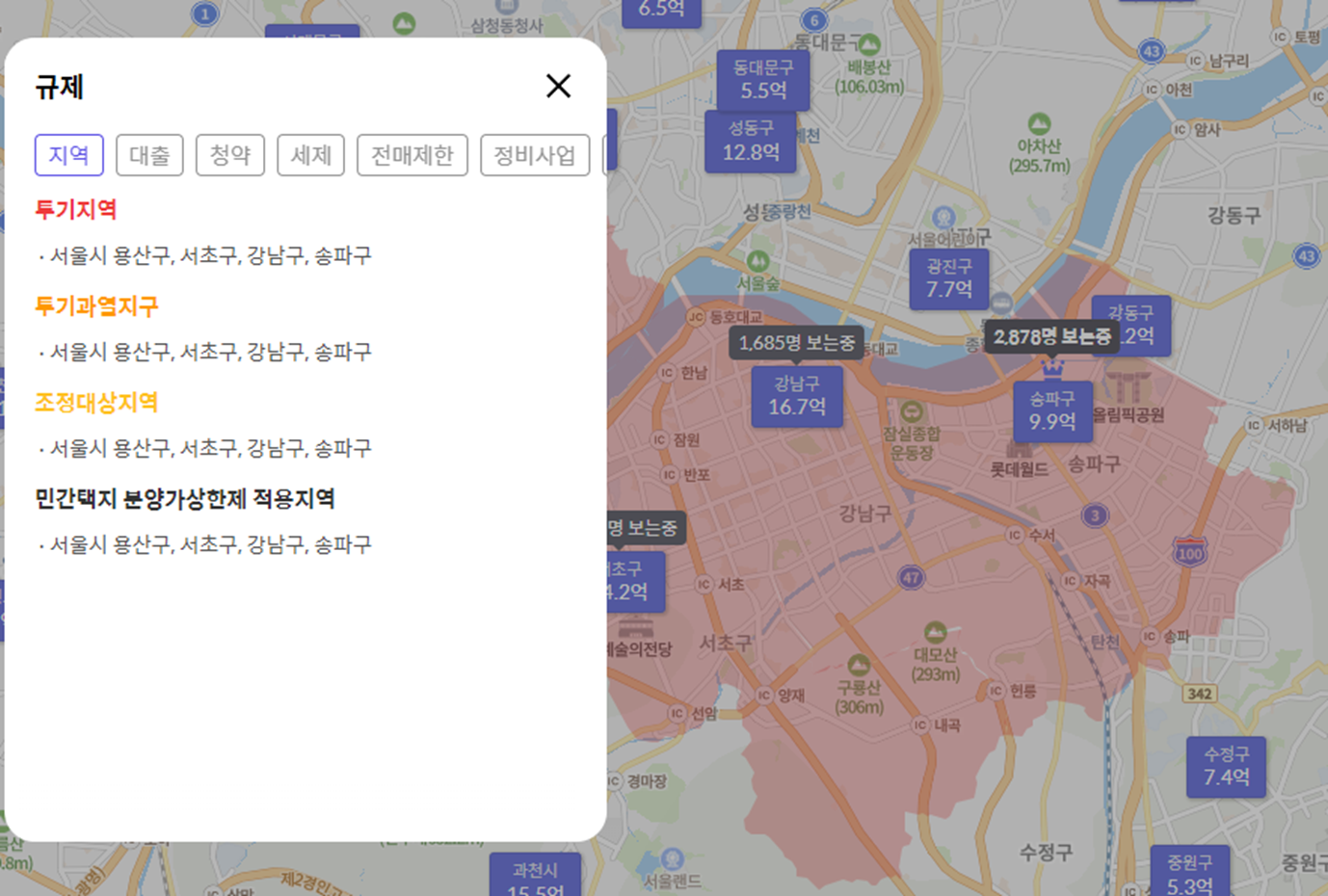
Task: Select the 성동구 12.8억 price marker
Action: point(750,141)
